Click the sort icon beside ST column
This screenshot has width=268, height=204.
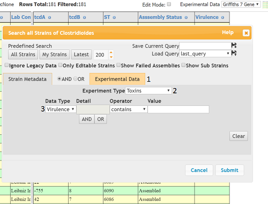tap(114, 18)
